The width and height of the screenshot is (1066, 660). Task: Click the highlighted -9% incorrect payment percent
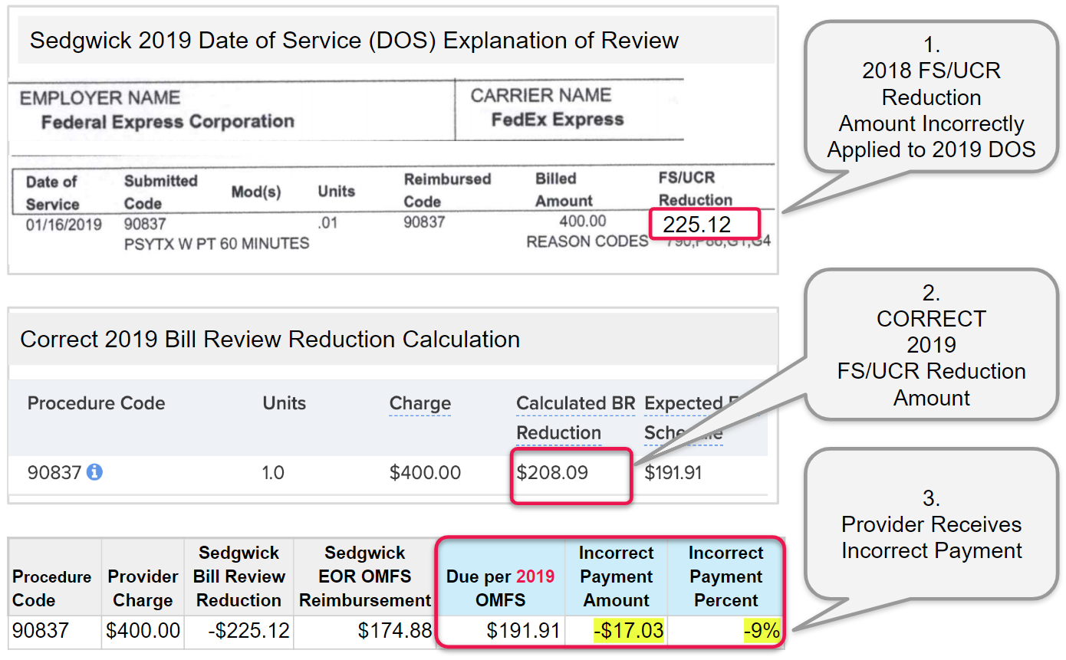pyautogui.click(x=761, y=632)
